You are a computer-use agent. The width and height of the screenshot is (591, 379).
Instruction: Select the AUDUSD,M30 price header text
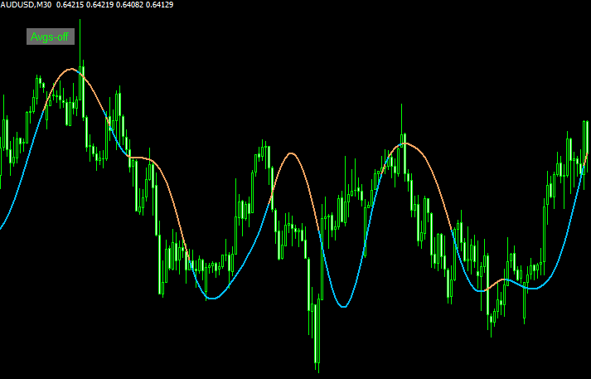pos(87,5)
